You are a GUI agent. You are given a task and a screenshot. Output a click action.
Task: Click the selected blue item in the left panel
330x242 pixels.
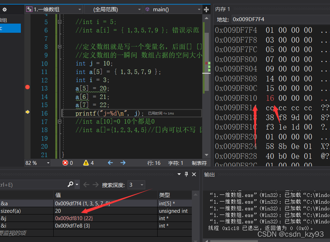(10, 28)
